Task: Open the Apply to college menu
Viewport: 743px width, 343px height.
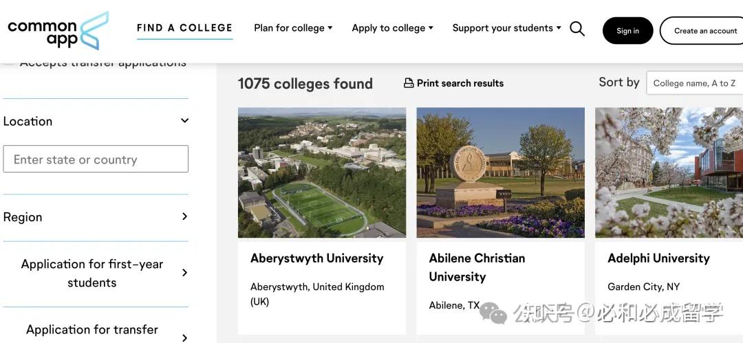Action: 392,28
